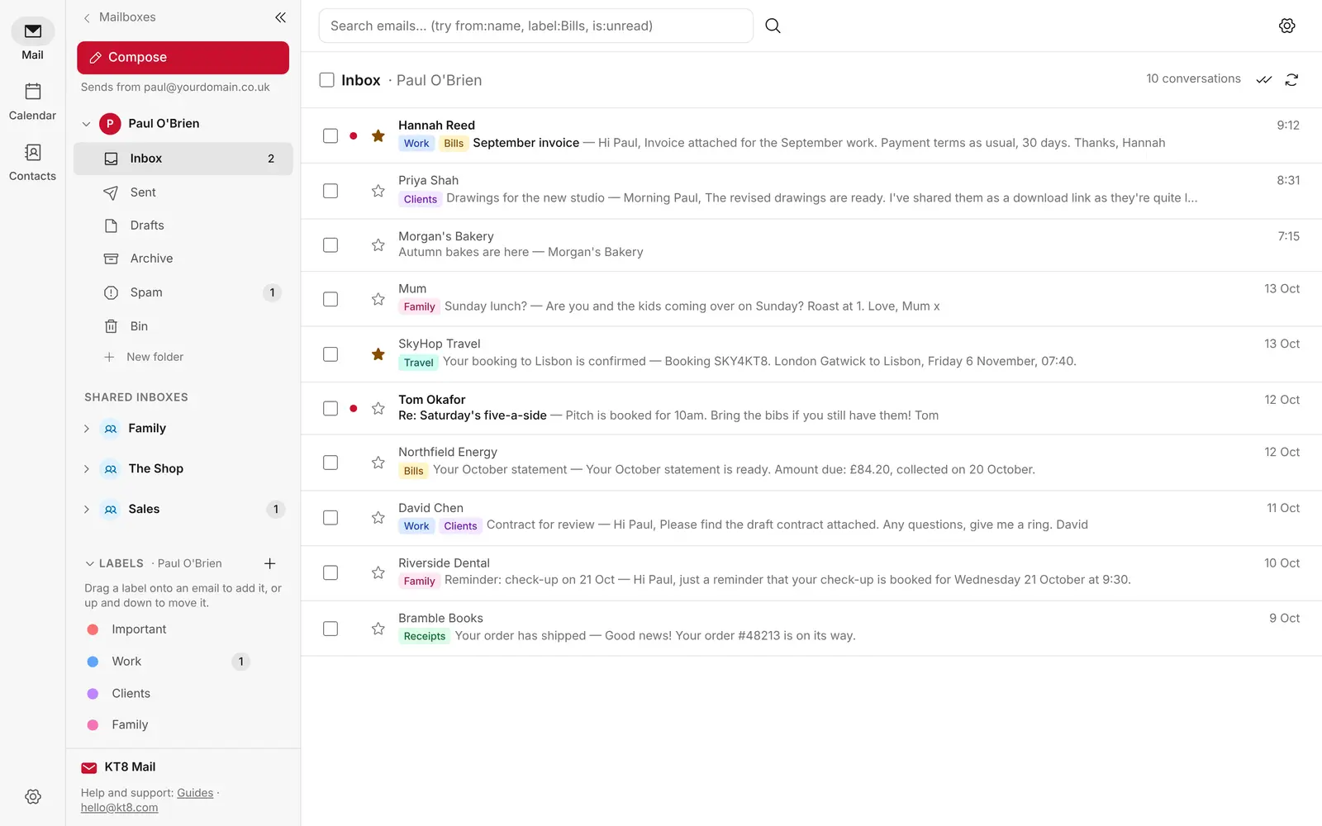The height and width of the screenshot is (826, 1322).
Task: Star the Bramble Books email
Action: (378, 629)
